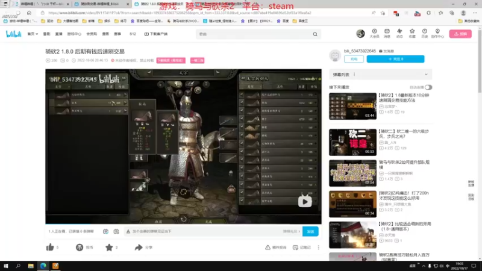The width and height of the screenshot is (482, 271).
Task: Click the Edge browser icon in taskbar
Action: coord(43,266)
